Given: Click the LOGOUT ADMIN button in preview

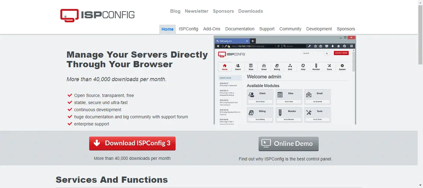Looking at the screenshot, I should point(341,53).
